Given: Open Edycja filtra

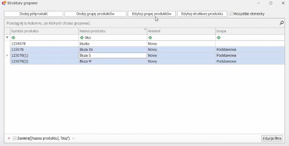Looking at the screenshot, I should click(x=272, y=138).
